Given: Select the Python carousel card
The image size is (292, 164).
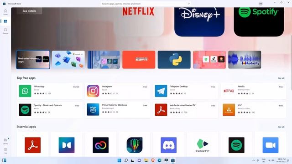Looking at the screenshot, I should (174, 60).
